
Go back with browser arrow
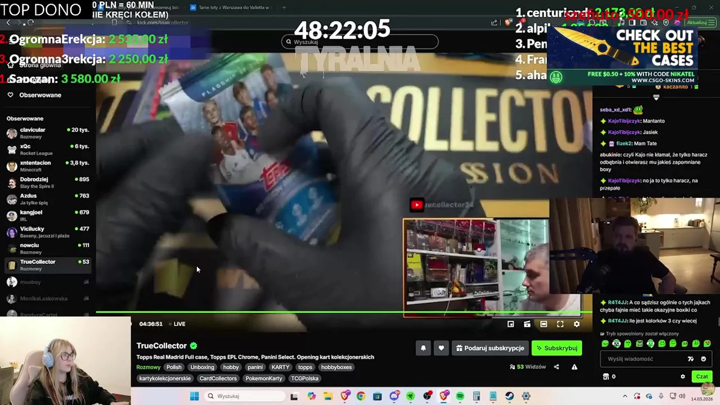(8, 22)
